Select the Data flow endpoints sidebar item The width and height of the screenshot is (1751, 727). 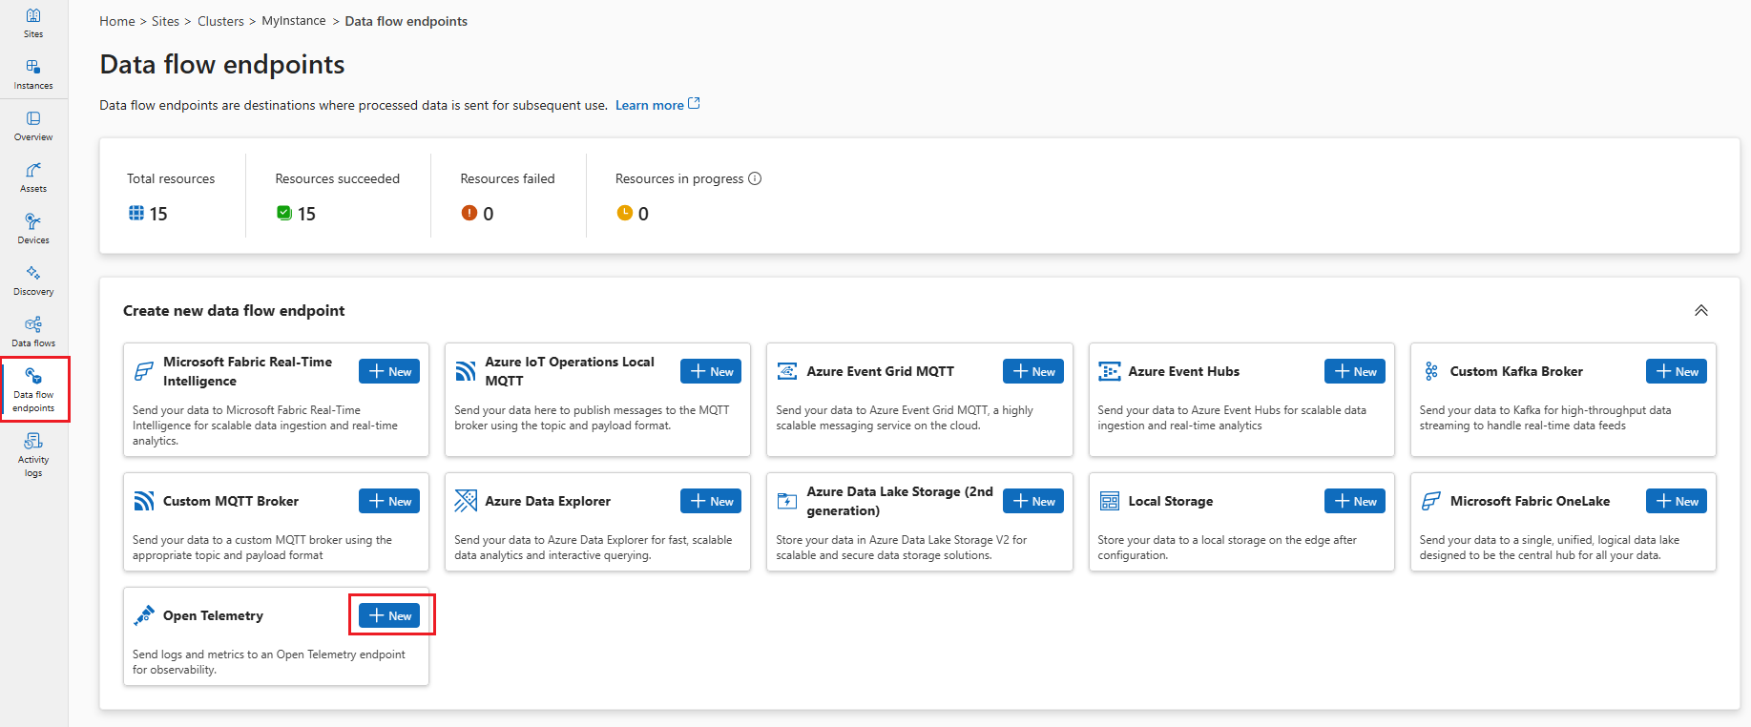point(33,389)
